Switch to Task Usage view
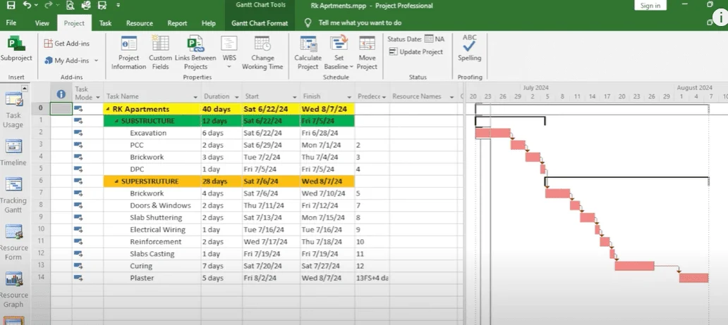728x325 pixels. click(13, 110)
